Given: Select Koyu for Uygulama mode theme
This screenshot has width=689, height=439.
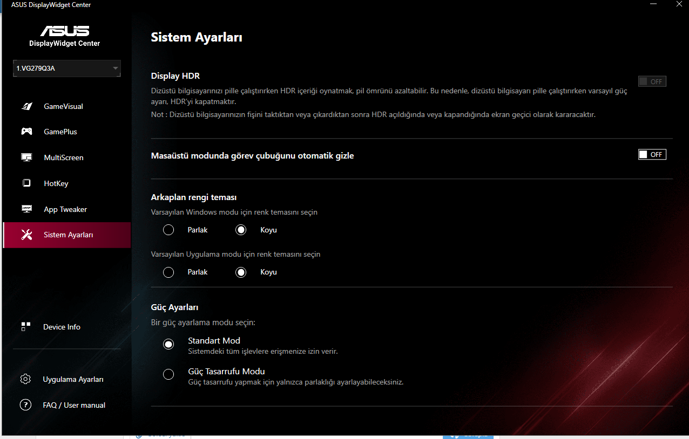Looking at the screenshot, I should pyautogui.click(x=241, y=272).
